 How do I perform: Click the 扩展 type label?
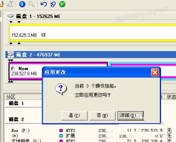[x=71, y=136]
